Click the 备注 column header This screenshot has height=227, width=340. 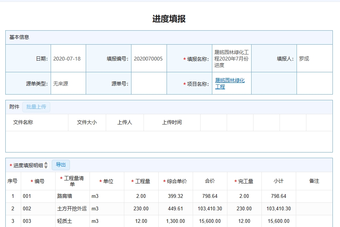click(314, 181)
